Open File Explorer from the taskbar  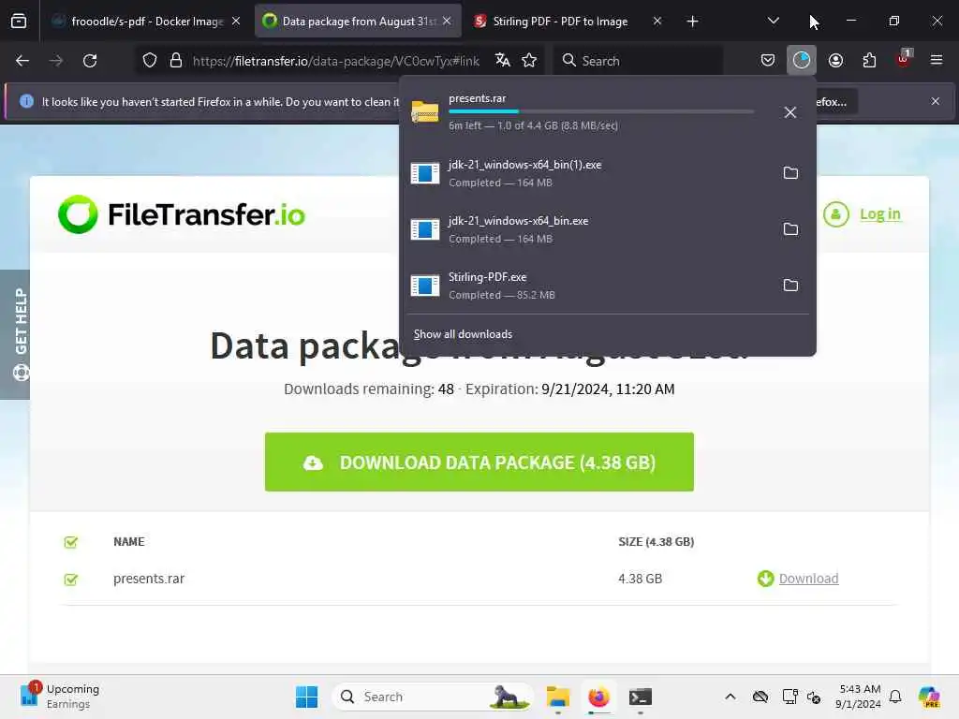click(x=558, y=697)
